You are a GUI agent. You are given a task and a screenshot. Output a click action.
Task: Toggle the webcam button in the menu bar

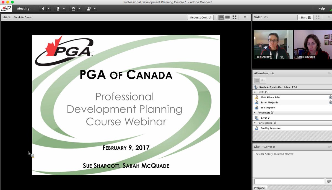tap(73, 9)
